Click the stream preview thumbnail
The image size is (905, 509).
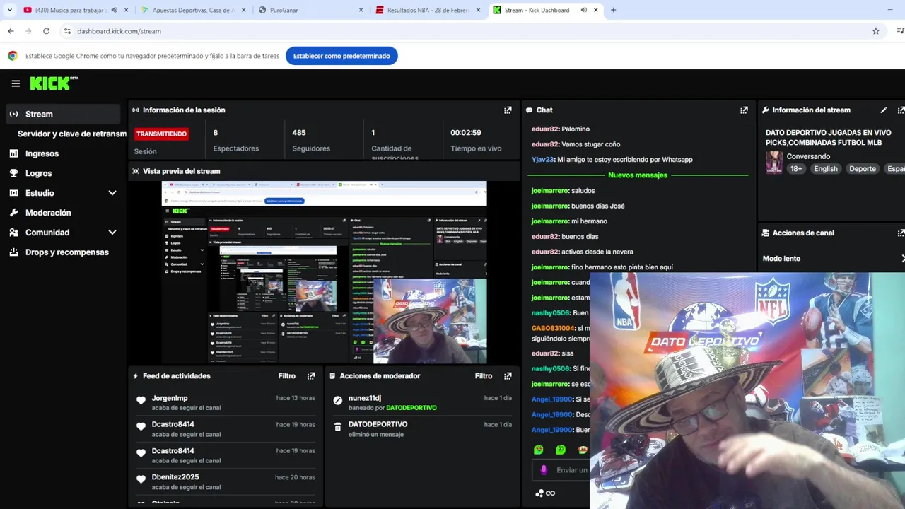(x=324, y=272)
